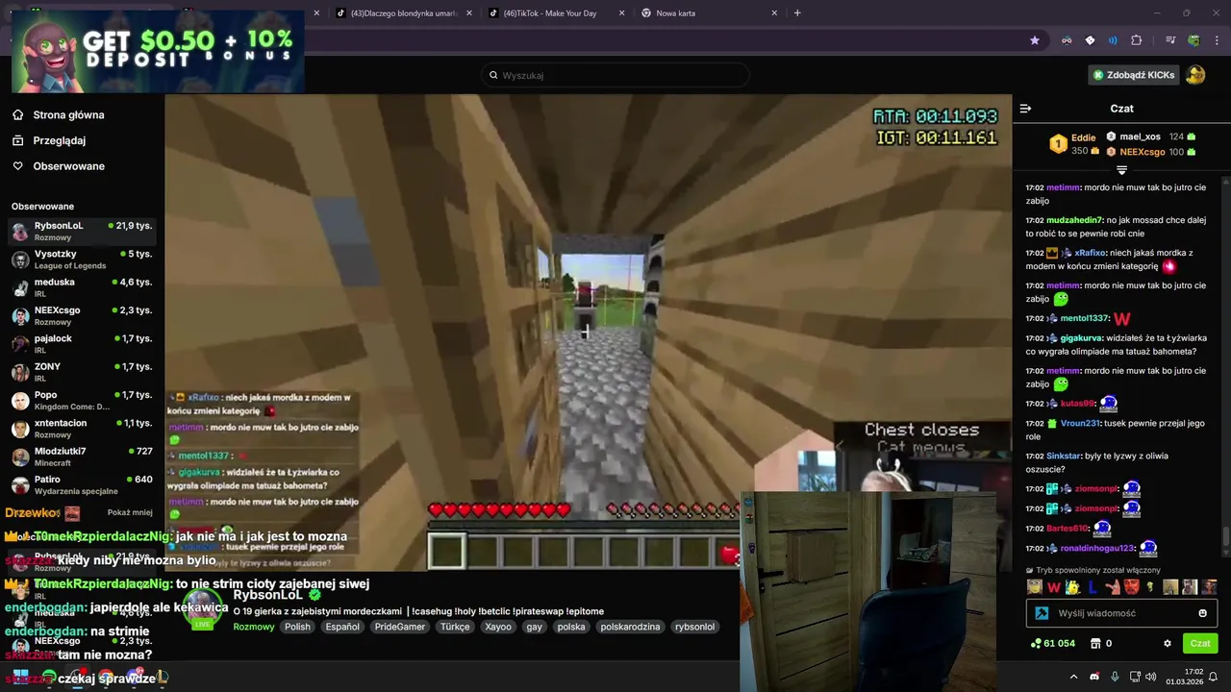Collapse the chat panel with arrow icon
The width and height of the screenshot is (1231, 692).
click(1025, 109)
